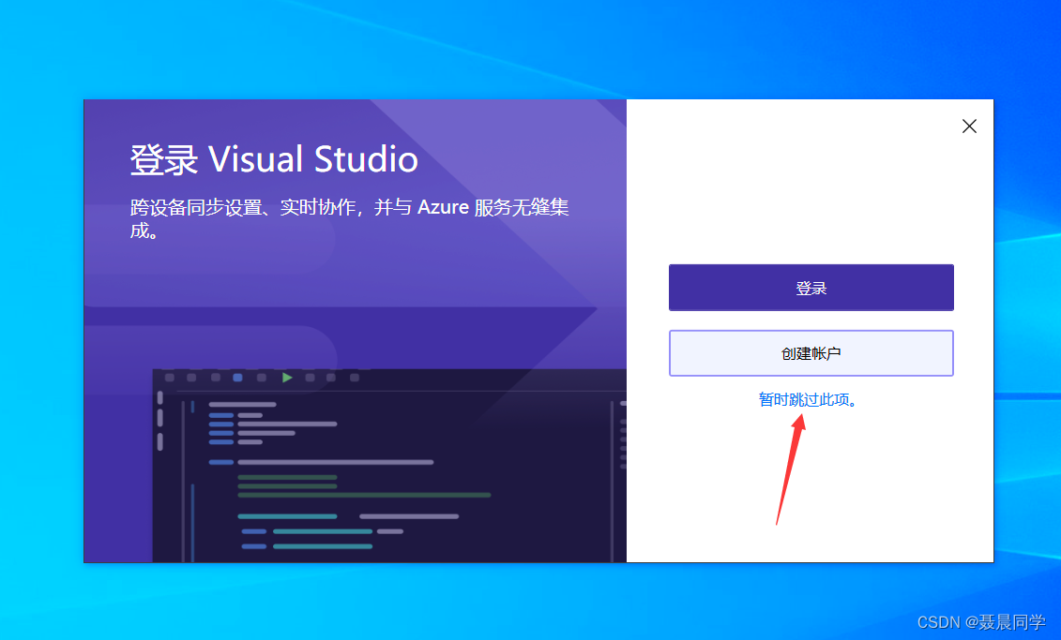Click the rightmost square icon in preview toolbar
The width and height of the screenshot is (1061, 640).
(355, 377)
